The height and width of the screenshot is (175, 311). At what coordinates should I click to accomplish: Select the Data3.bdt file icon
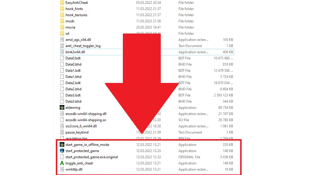click(62, 95)
